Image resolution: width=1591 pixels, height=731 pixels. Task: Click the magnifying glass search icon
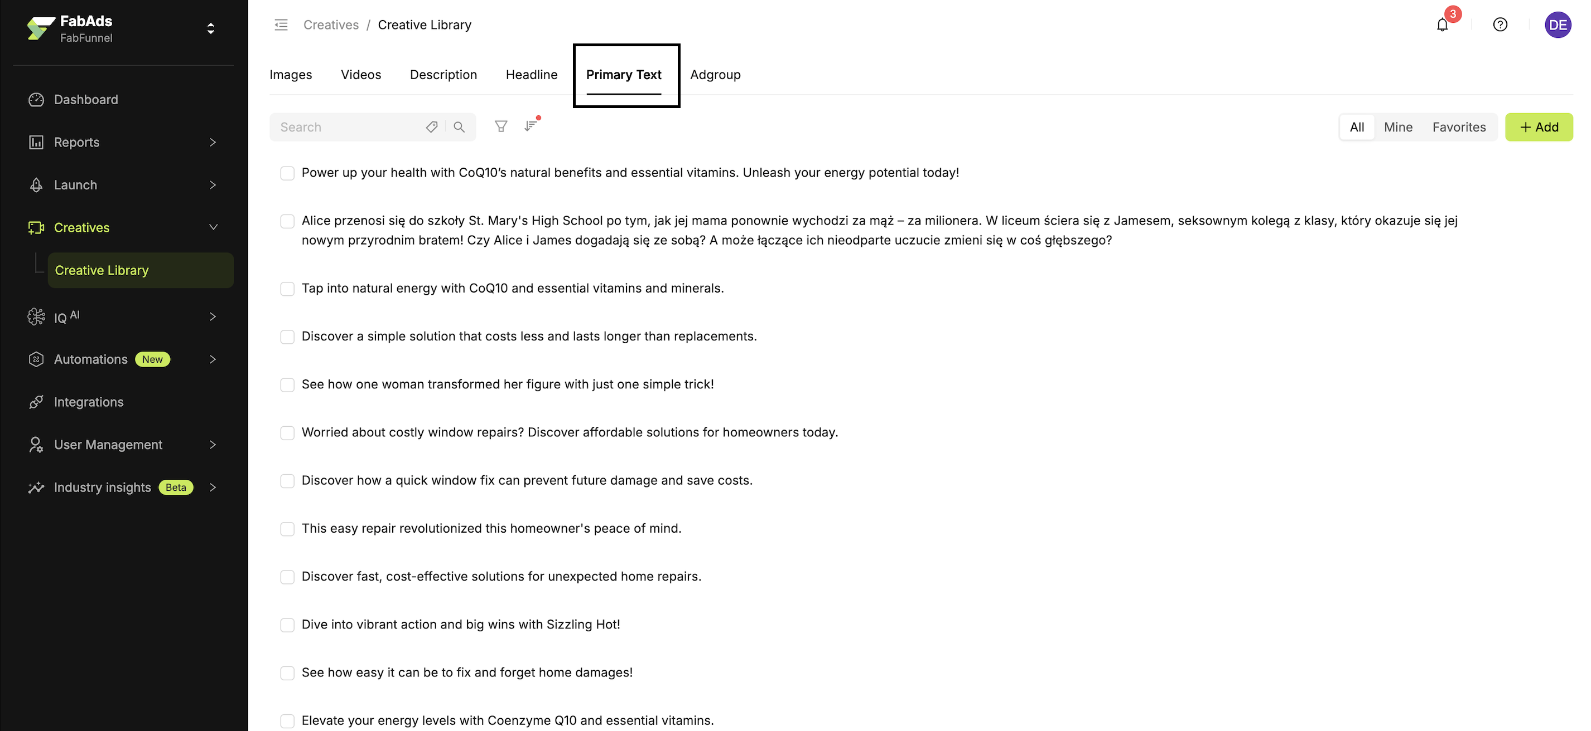[x=459, y=127]
